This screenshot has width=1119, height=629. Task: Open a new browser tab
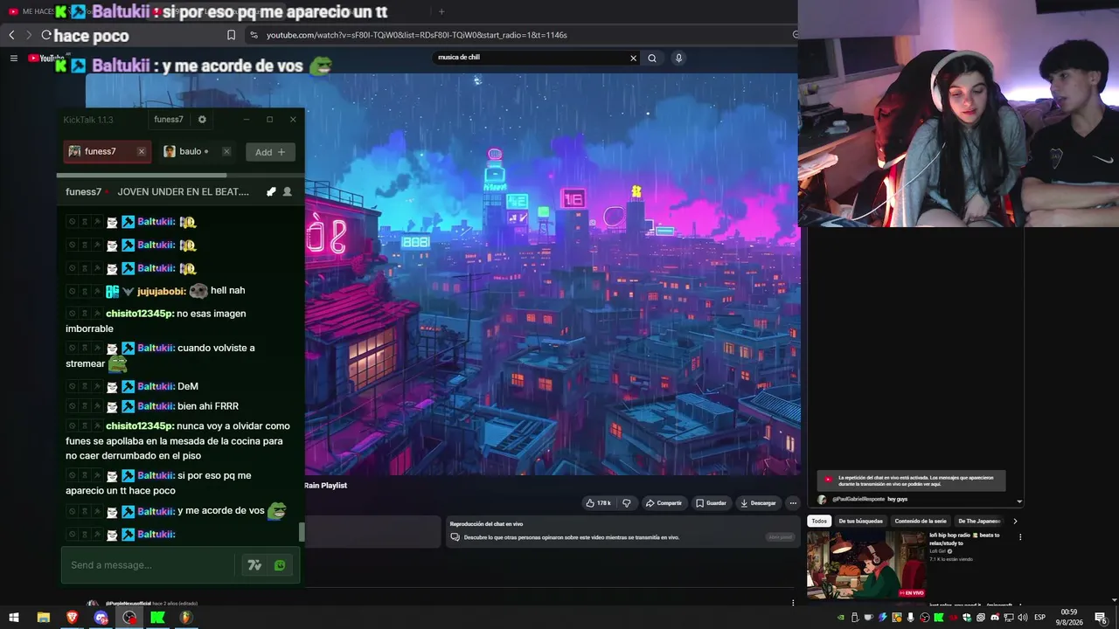[x=441, y=11]
